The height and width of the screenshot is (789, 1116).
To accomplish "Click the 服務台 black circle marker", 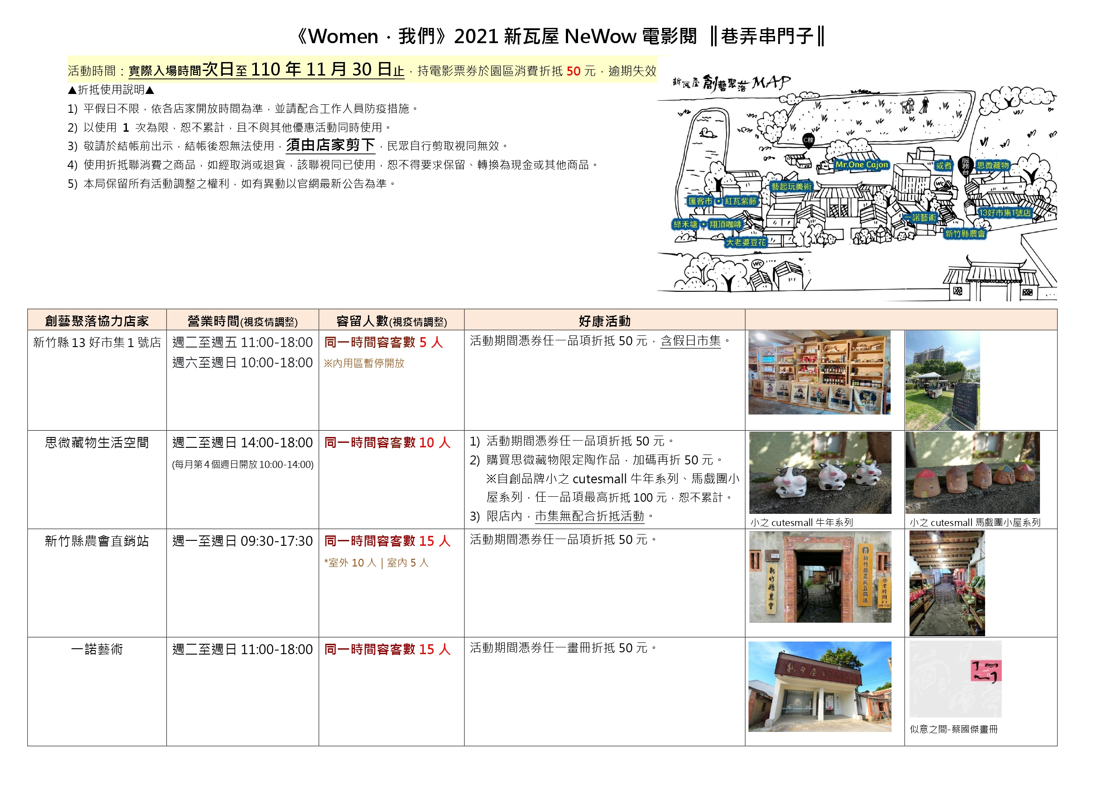I will click(965, 166).
